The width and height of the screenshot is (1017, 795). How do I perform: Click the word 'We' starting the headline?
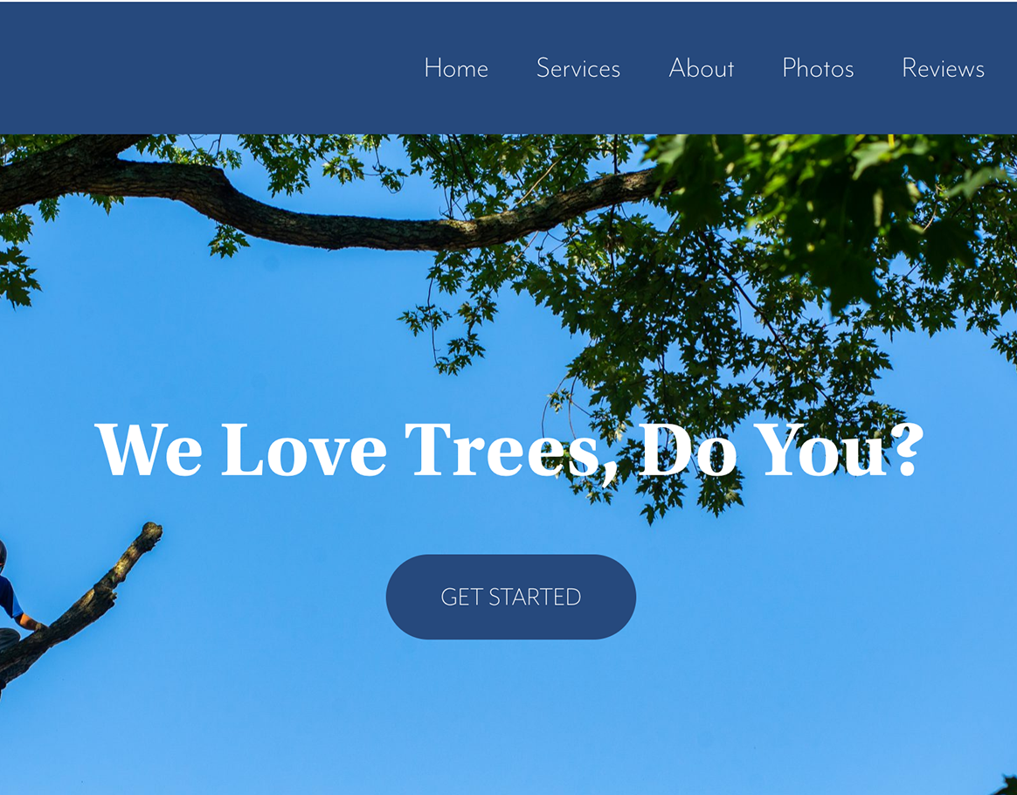(x=149, y=449)
